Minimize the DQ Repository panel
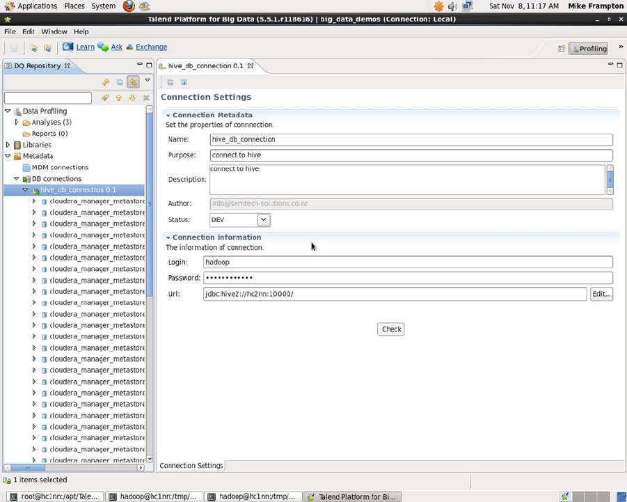Screen dimensions: 627x502 pos(140,64)
